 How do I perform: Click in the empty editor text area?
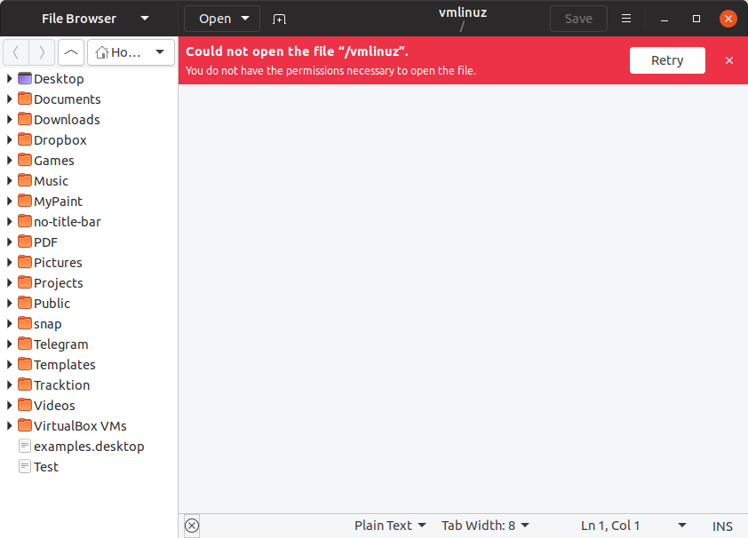(463, 298)
